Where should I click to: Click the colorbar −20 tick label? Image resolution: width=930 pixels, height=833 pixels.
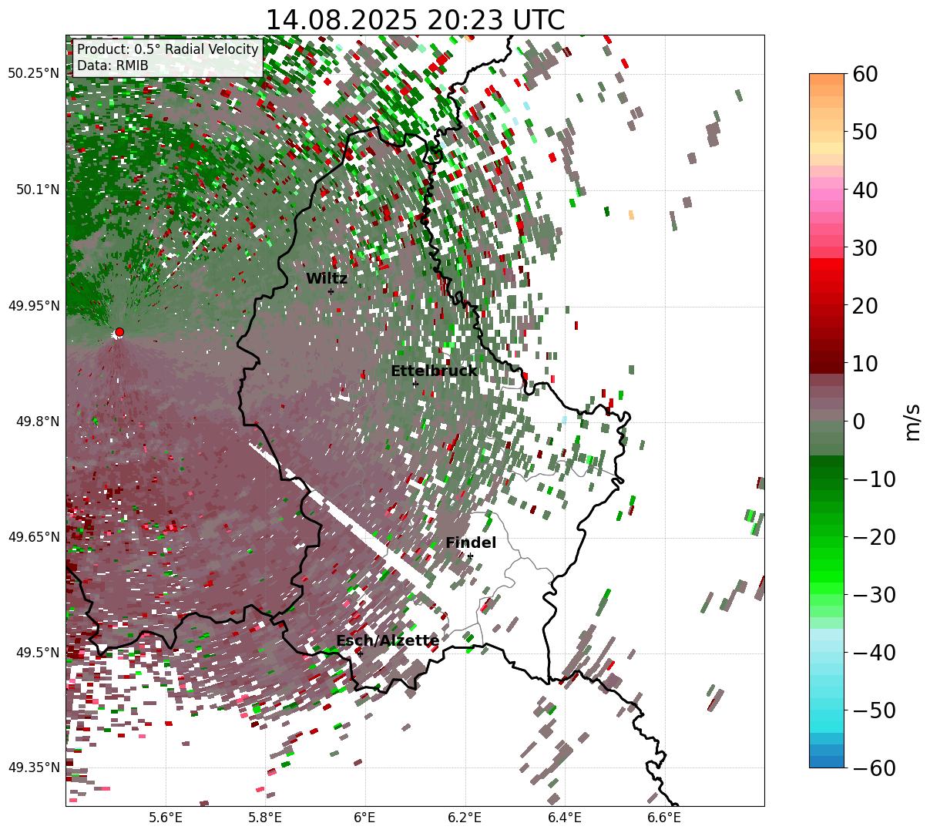pyautogui.click(x=873, y=536)
